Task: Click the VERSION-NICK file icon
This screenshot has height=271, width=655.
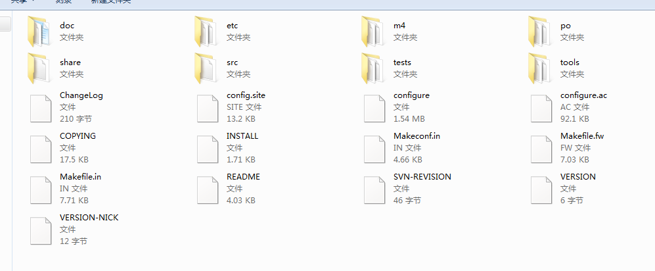Action: 41,231
